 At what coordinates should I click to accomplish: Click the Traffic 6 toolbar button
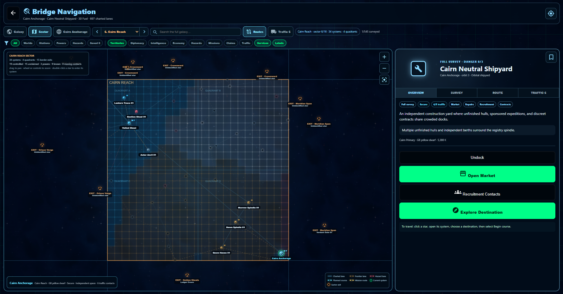tap(280, 32)
